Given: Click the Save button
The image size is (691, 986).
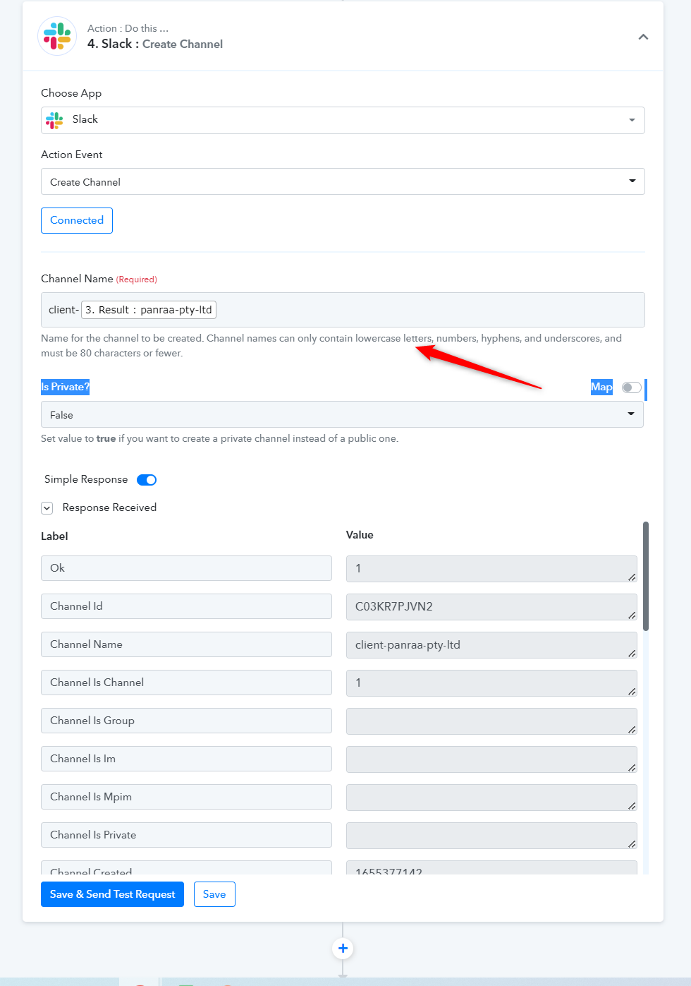Looking at the screenshot, I should [214, 894].
